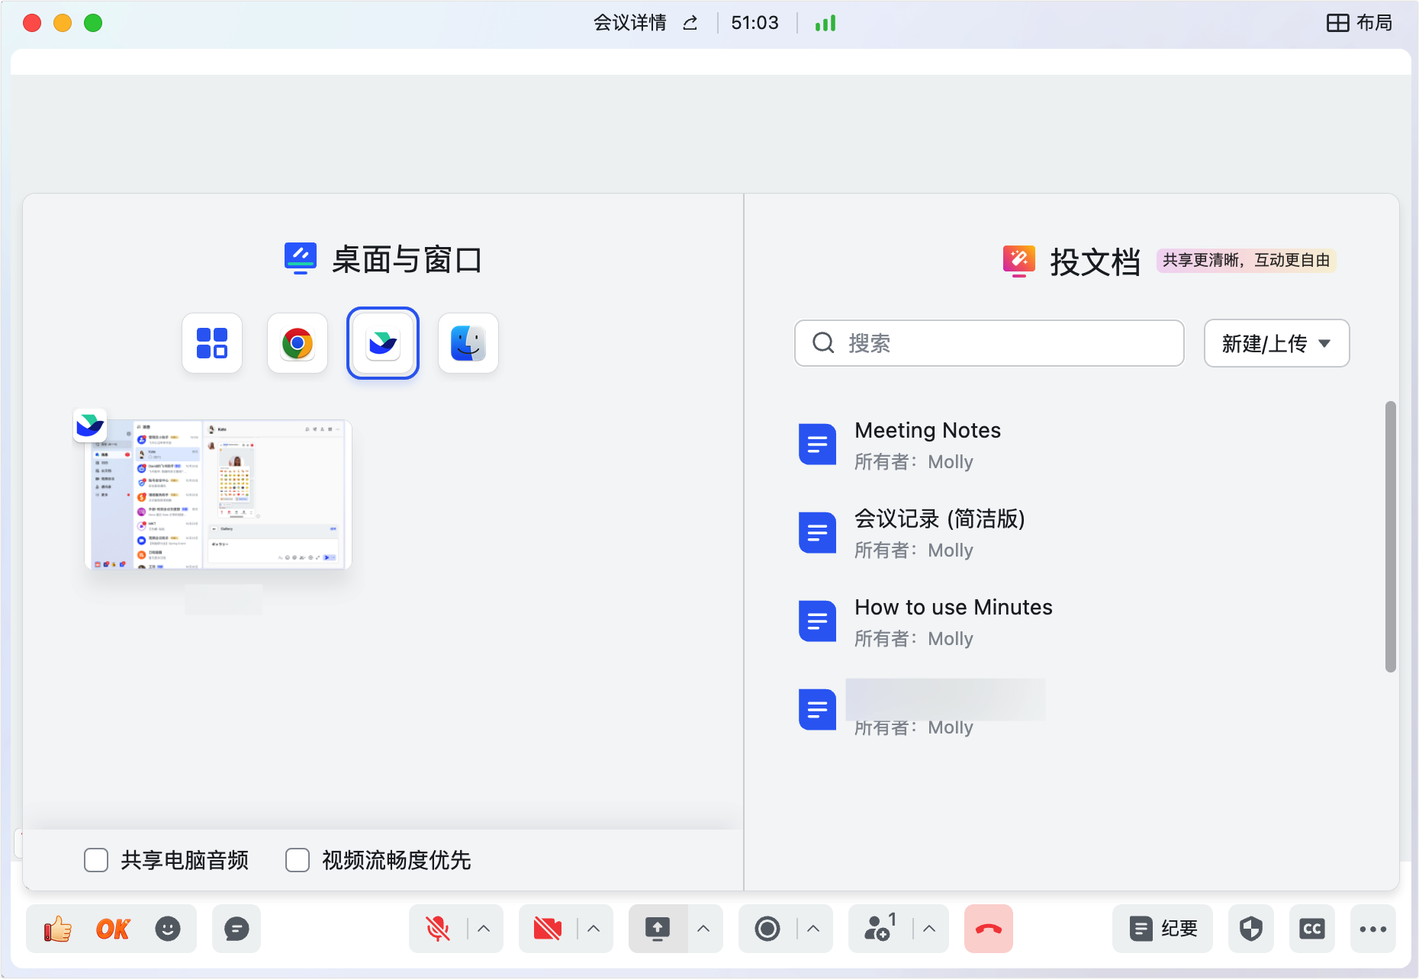Start a meeting recording
This screenshot has height=979, width=1419.
pos(768,929)
